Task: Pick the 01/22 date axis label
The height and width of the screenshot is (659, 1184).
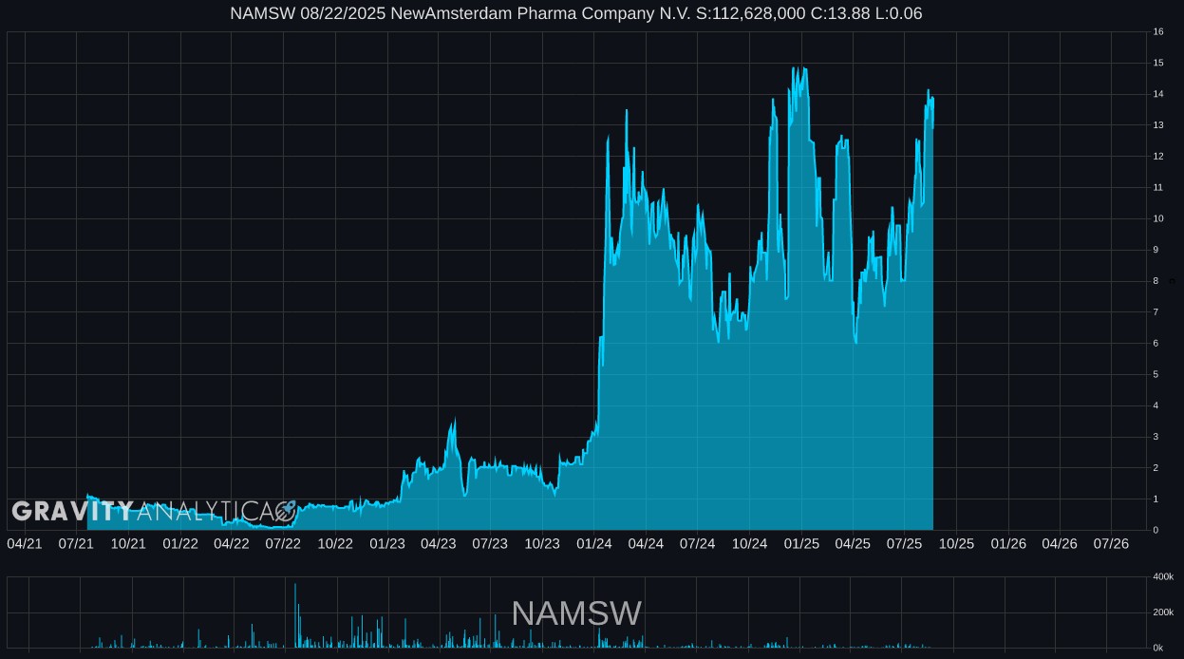Action: 180,544
